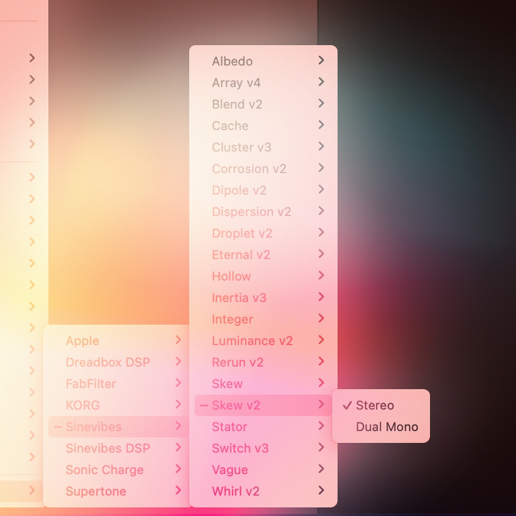Screen dimensions: 516x516
Task: Select FabFilter manufacturer entry
Action: point(118,384)
